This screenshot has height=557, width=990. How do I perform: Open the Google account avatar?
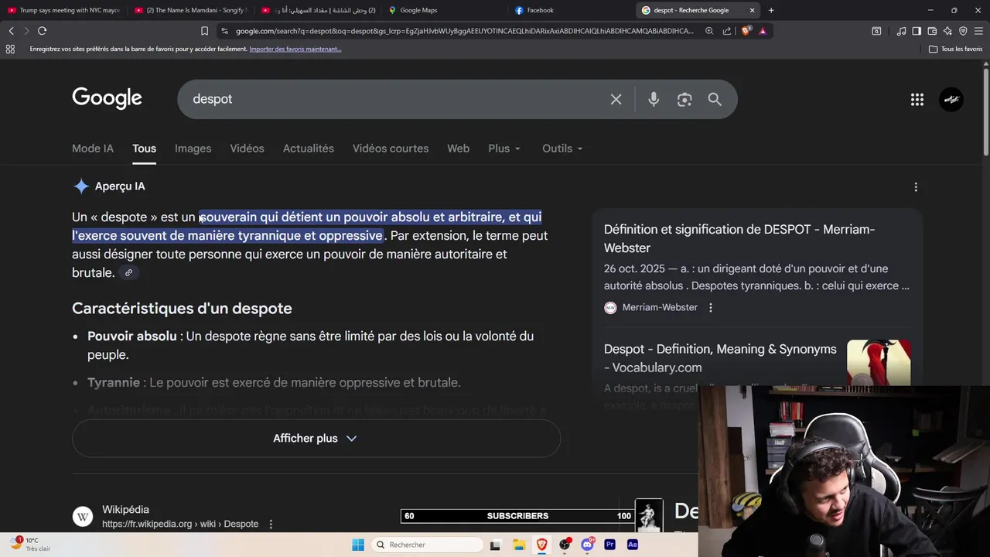(951, 100)
